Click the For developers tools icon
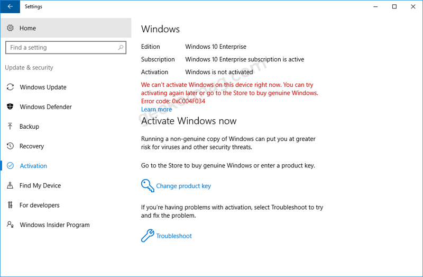423x277 pixels. point(10,205)
